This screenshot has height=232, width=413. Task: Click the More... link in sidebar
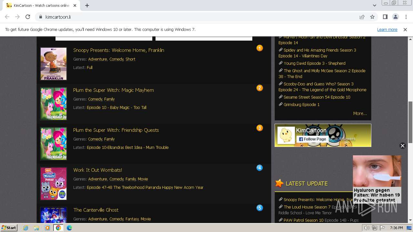[360, 113]
